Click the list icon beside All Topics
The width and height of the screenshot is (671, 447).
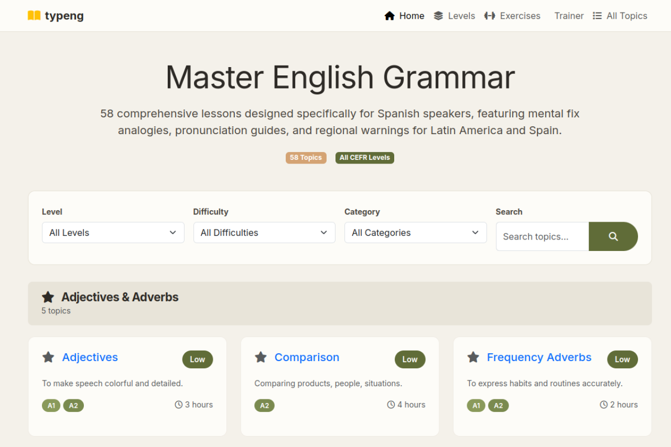pos(597,16)
